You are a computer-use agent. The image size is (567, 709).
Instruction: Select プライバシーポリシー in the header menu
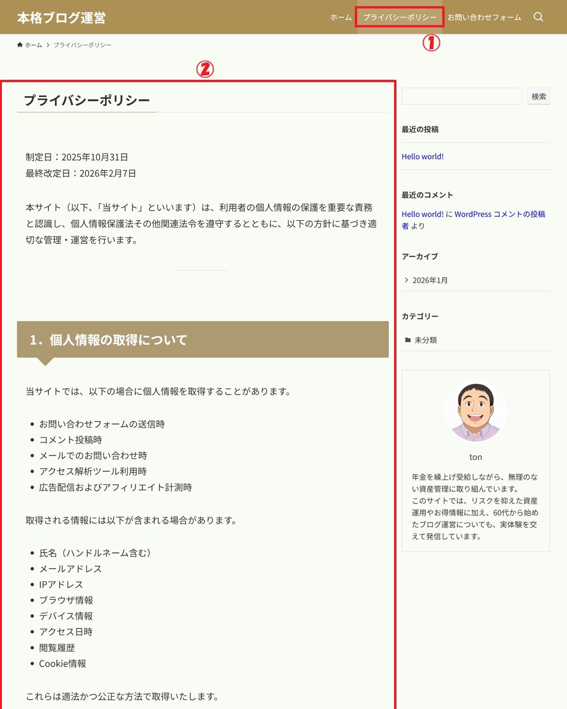pyautogui.click(x=399, y=17)
